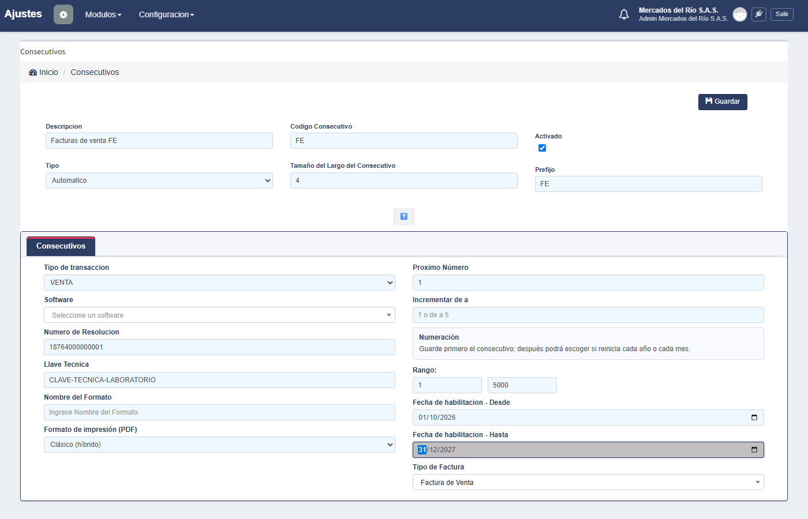Click the user avatar icon
The width and height of the screenshot is (808, 519).
(x=739, y=14)
